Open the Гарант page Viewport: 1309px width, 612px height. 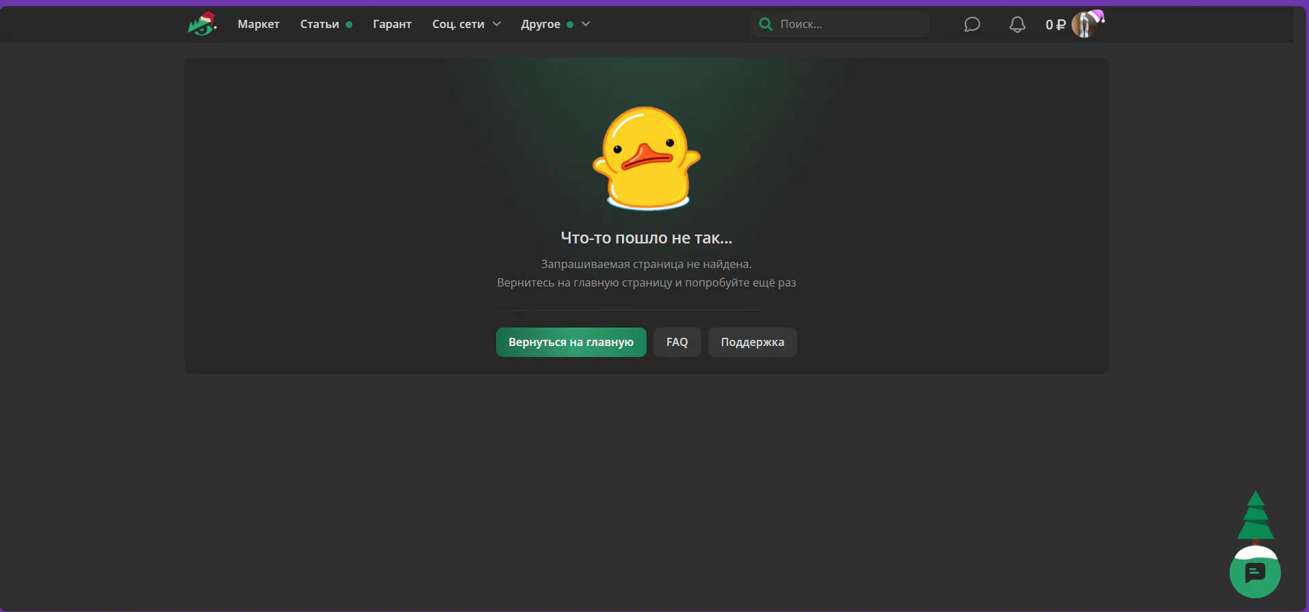click(392, 25)
